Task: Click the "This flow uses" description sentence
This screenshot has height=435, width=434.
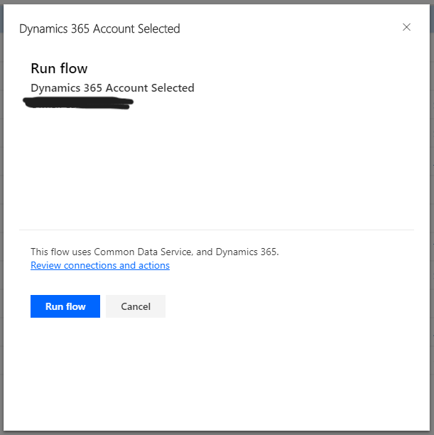Action: click(x=154, y=252)
